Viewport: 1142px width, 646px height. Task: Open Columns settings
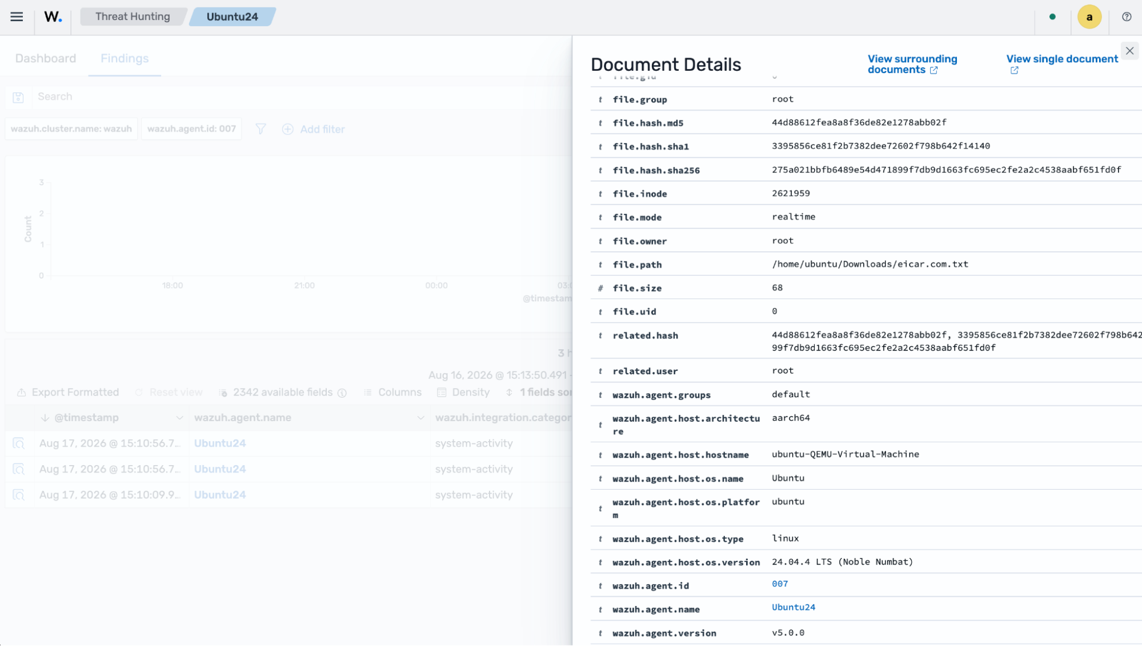393,392
